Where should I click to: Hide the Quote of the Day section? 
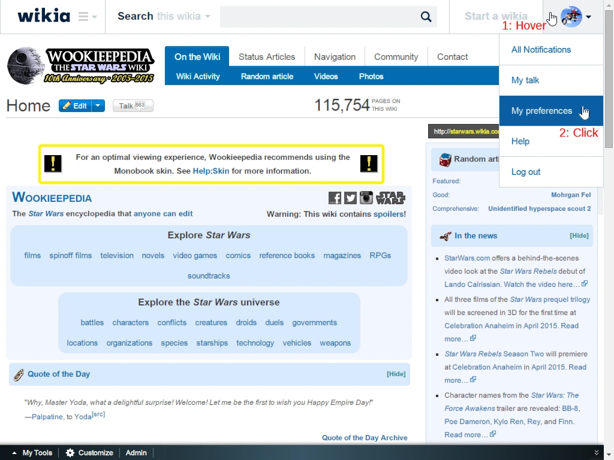[396, 374]
